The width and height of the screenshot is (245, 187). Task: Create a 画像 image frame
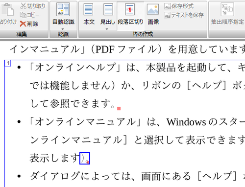click(153, 15)
